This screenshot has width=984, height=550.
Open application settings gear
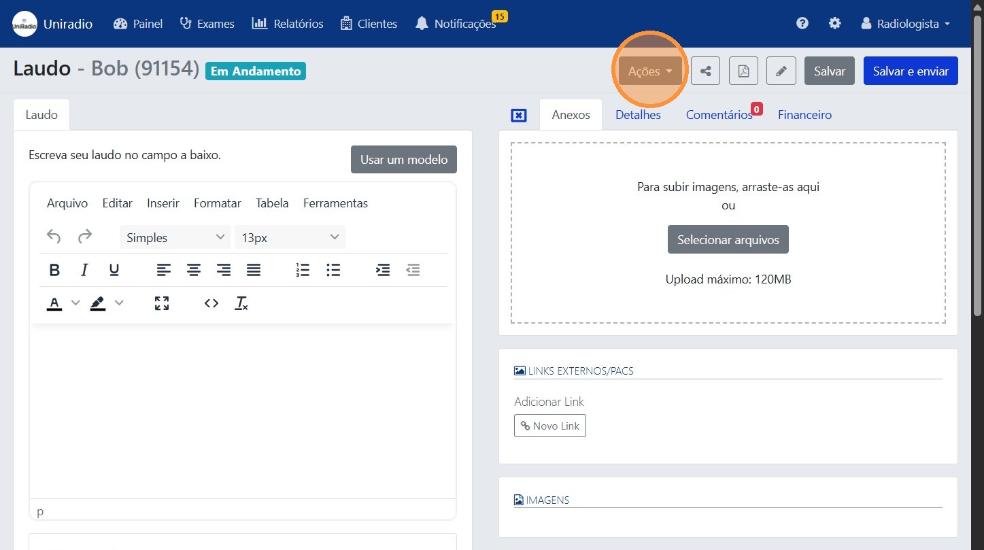834,22
